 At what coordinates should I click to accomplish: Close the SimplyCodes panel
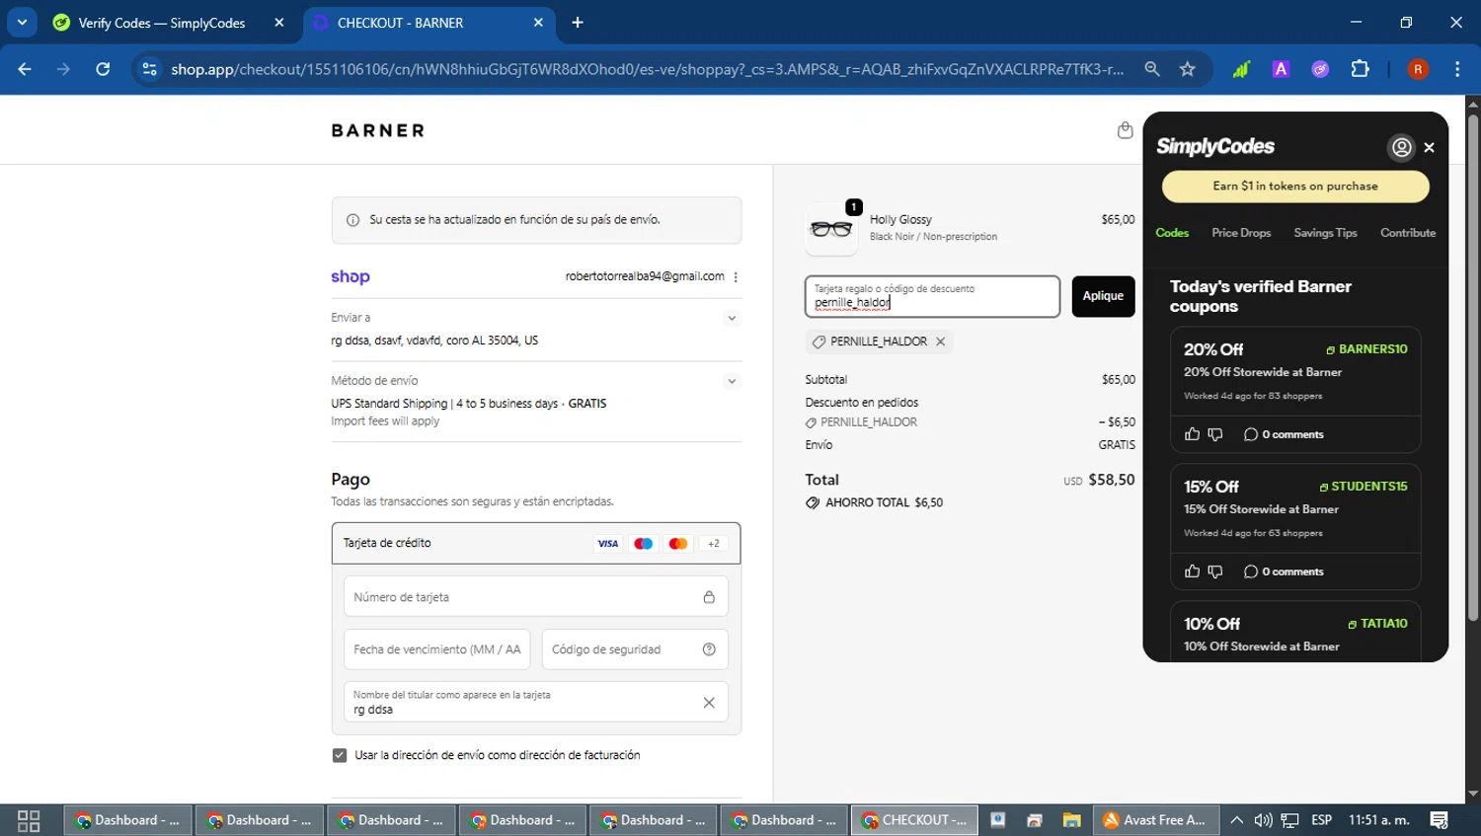point(1429,147)
